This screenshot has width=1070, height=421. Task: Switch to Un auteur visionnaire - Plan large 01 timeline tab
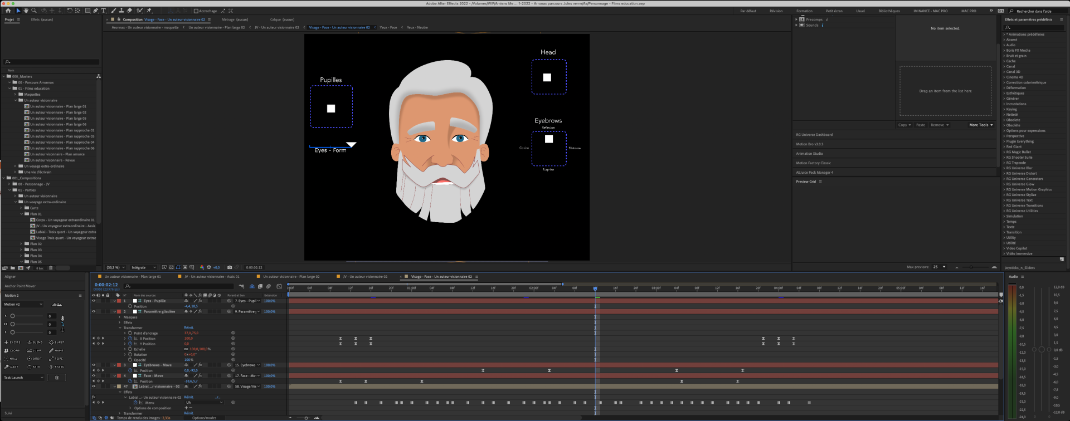[132, 276]
